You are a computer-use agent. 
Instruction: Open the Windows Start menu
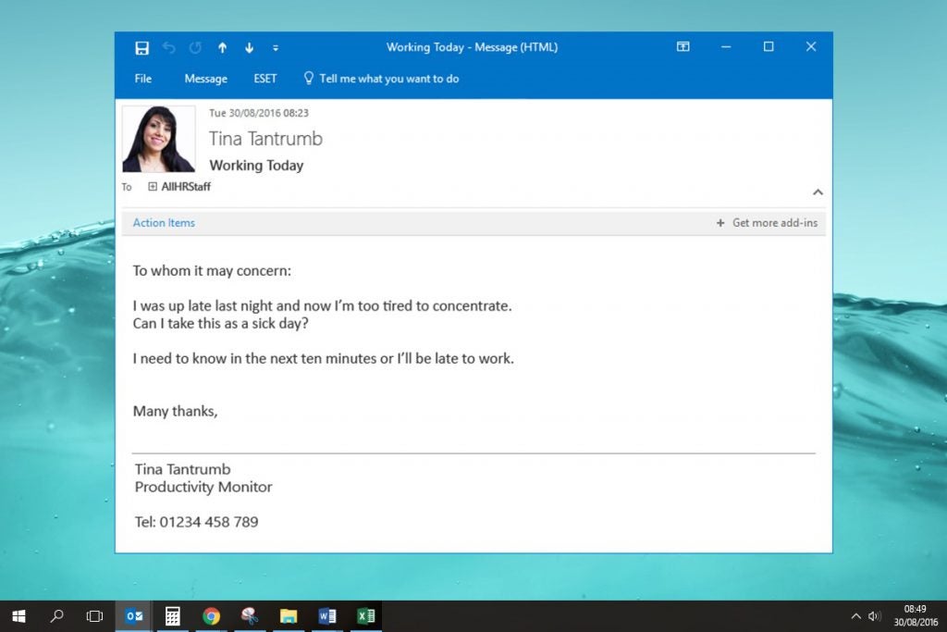[x=18, y=616]
